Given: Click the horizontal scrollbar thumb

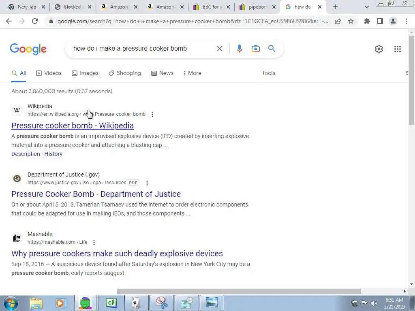Looking at the screenshot, I should pyautogui.click(x=239, y=291).
